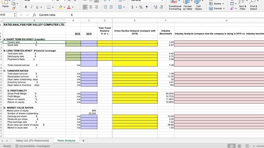264x148 pixels.
Task: Toggle Italic formatting
Action: coord(31,7)
